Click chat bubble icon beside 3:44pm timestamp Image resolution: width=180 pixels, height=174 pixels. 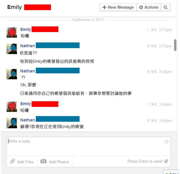(148, 105)
